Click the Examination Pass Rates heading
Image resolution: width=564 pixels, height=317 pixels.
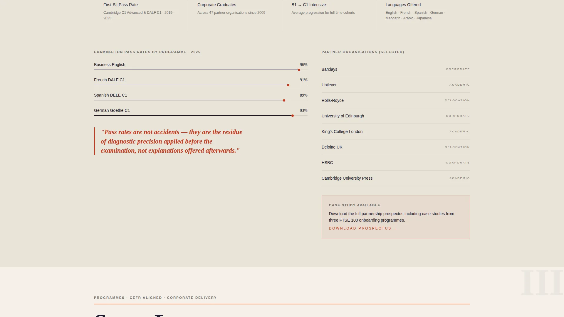[x=147, y=52]
